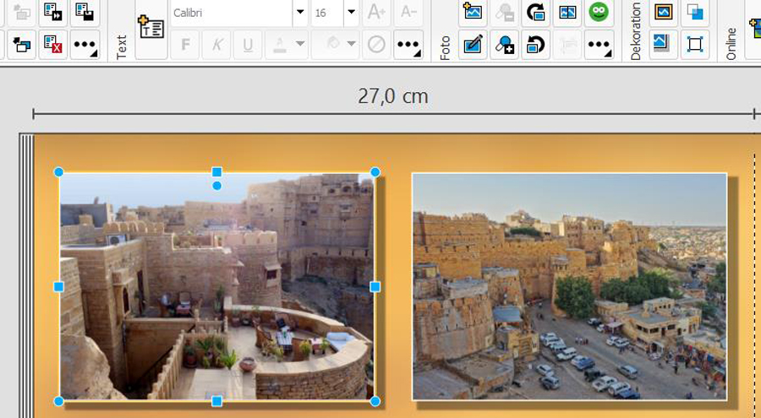Open the Calibri font family dropdown
761x418 pixels.
[300, 13]
